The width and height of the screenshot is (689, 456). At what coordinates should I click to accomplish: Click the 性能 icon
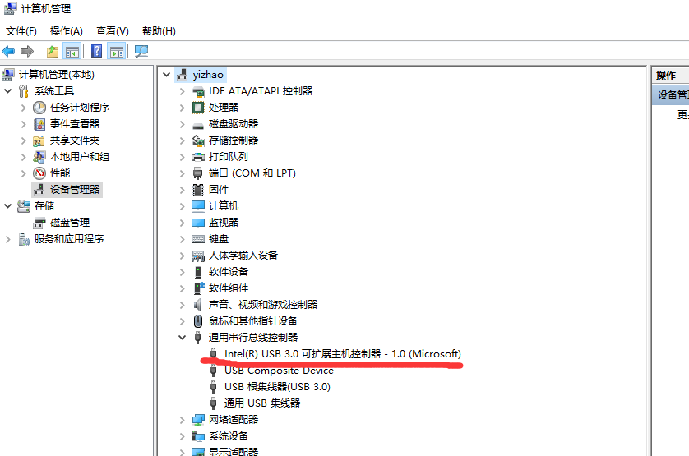pos(39,173)
